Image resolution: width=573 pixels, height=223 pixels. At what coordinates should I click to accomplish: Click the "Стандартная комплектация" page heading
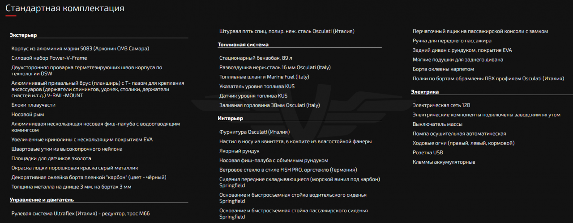coord(65,8)
